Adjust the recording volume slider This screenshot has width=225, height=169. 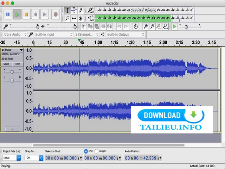pos(25,26)
